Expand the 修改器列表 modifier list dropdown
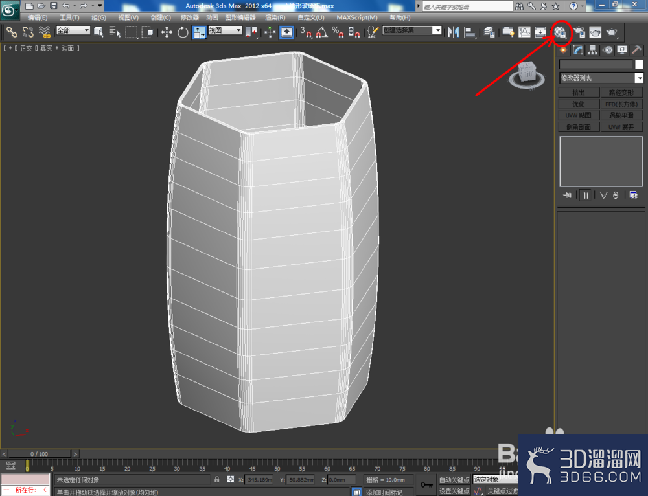 [639, 78]
